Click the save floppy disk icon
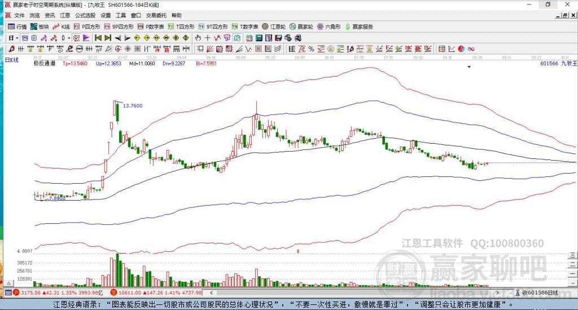The image size is (578, 310). [x=278, y=38]
